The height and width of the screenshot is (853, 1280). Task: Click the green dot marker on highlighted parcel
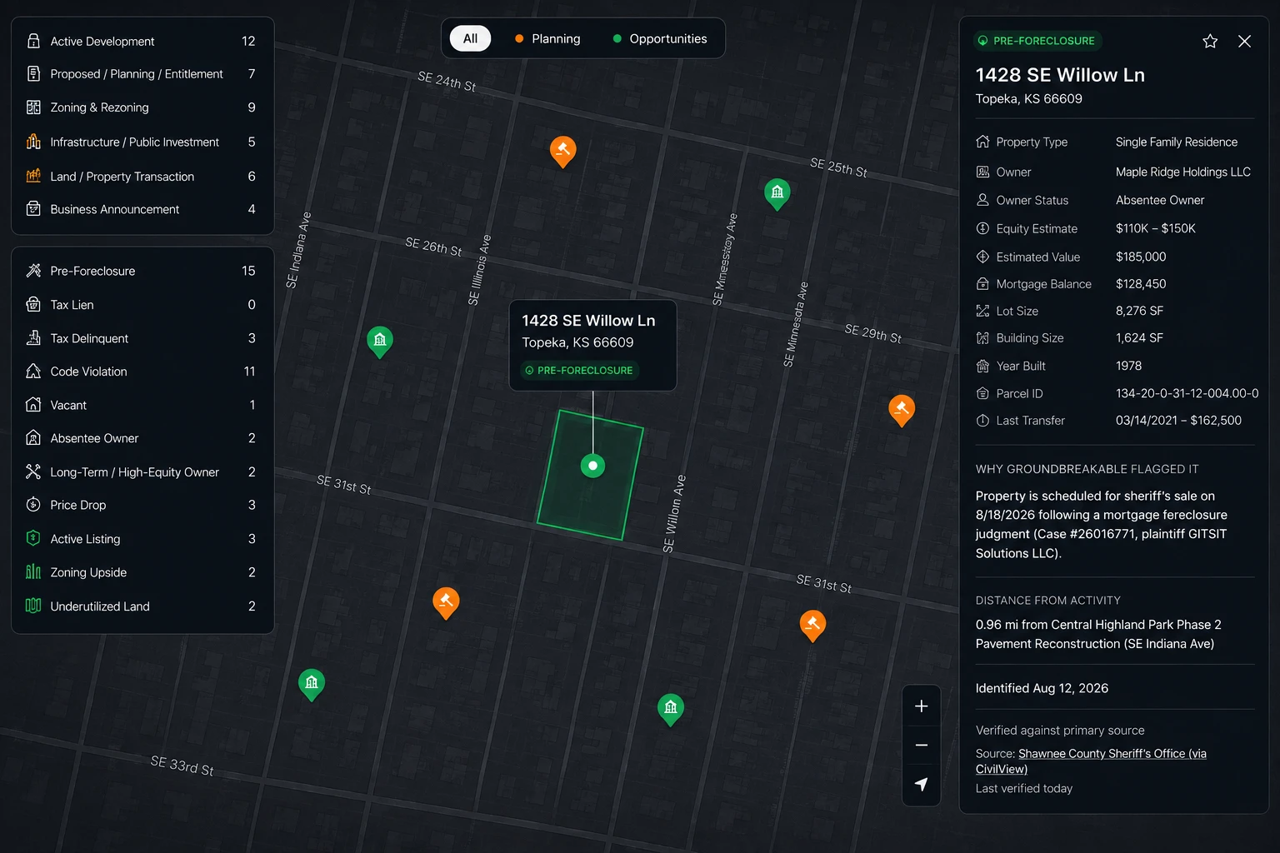pos(592,466)
